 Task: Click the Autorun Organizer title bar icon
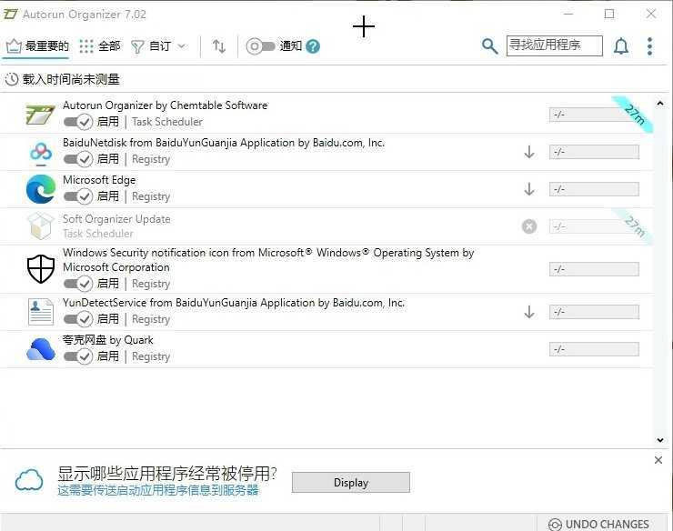10,15
